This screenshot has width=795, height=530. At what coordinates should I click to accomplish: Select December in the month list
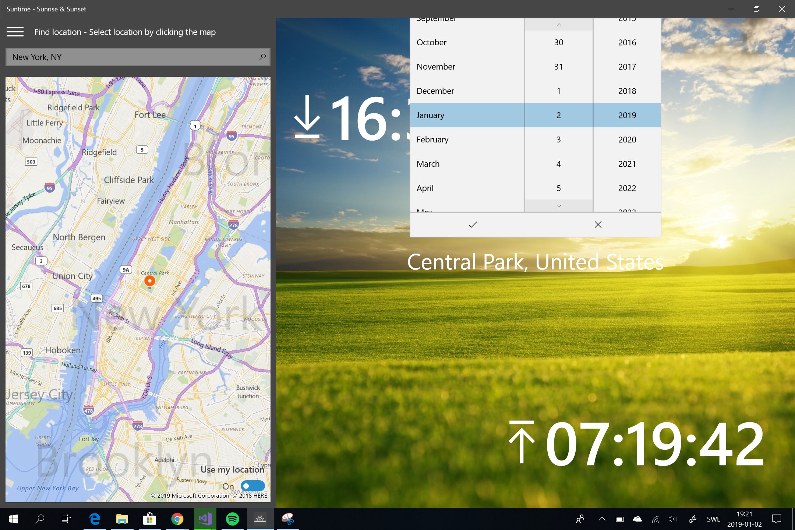(435, 91)
